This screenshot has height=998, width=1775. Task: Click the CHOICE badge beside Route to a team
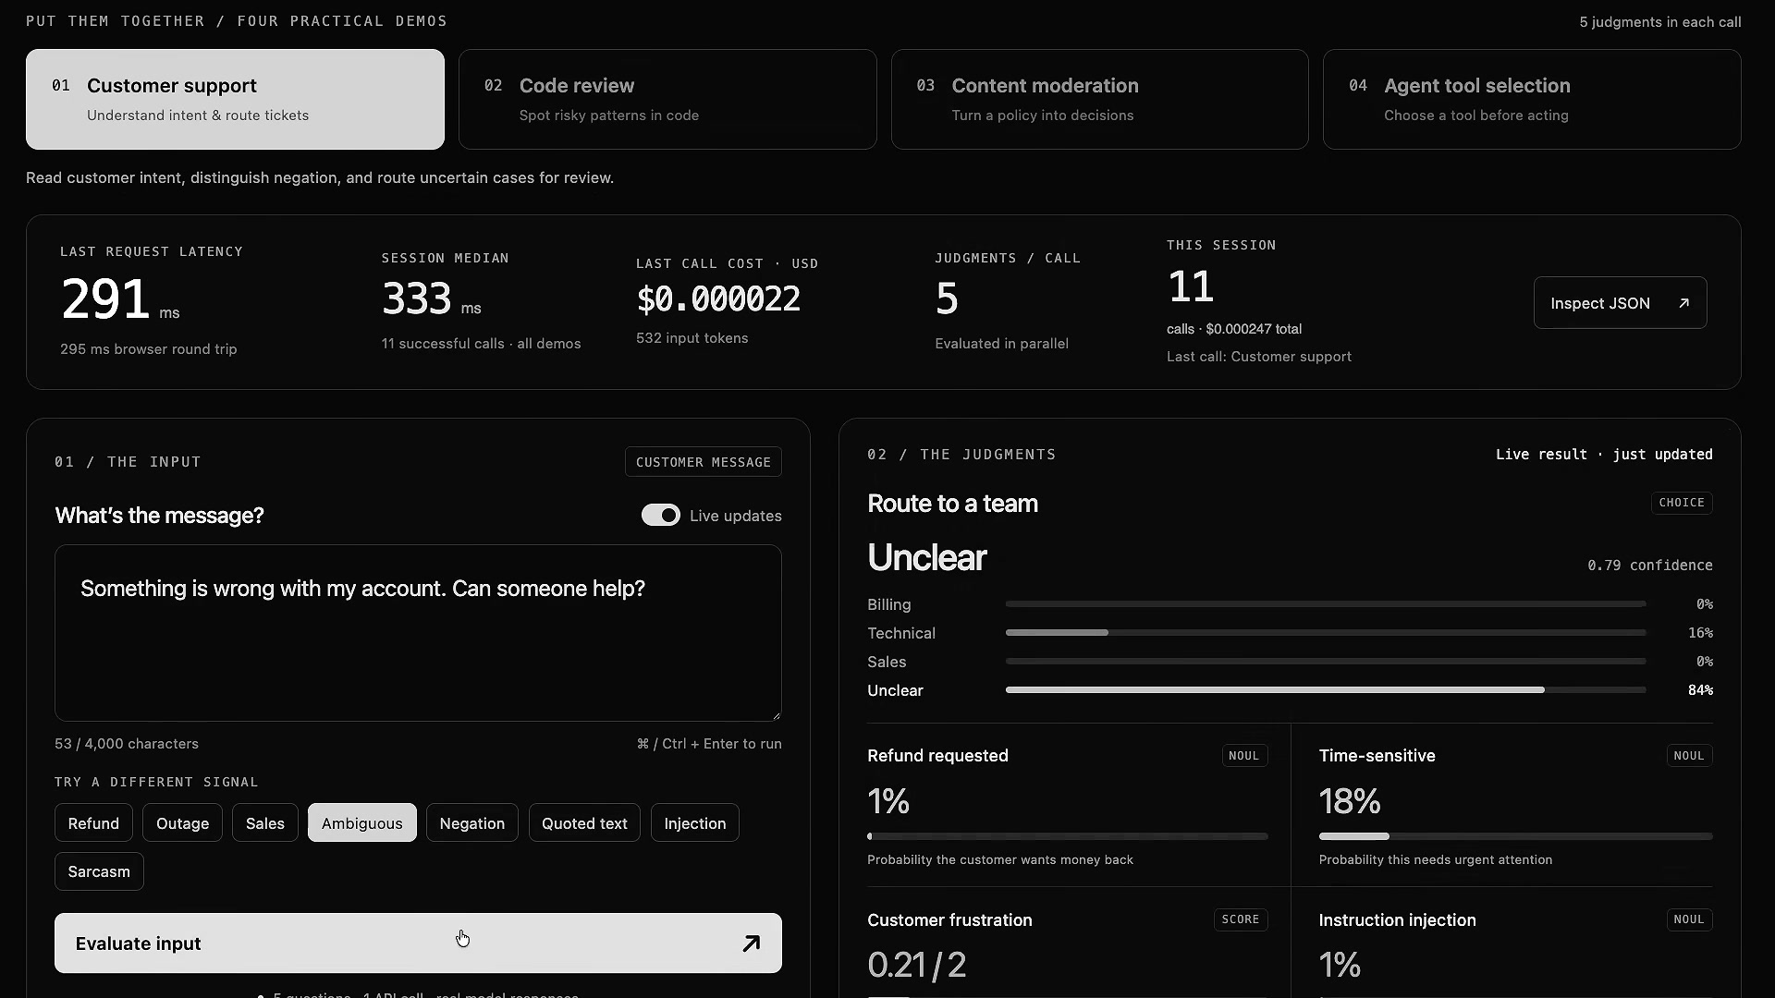pyautogui.click(x=1682, y=503)
